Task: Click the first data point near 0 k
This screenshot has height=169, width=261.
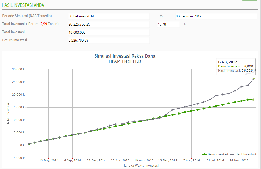Action: (29, 144)
